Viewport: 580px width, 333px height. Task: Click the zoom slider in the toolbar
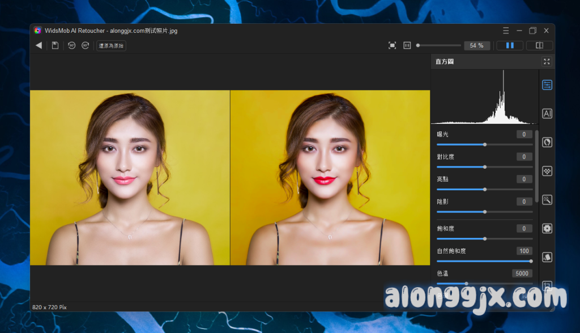(x=439, y=45)
